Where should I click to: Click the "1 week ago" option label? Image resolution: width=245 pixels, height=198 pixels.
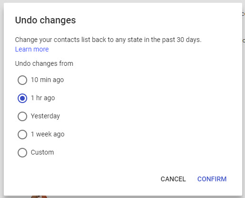[x=48, y=134]
